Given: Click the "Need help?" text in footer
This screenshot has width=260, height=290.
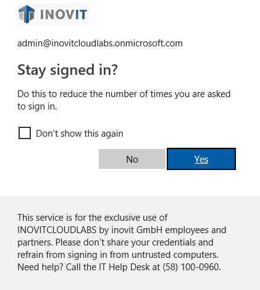Looking at the screenshot, I should click(40, 267).
